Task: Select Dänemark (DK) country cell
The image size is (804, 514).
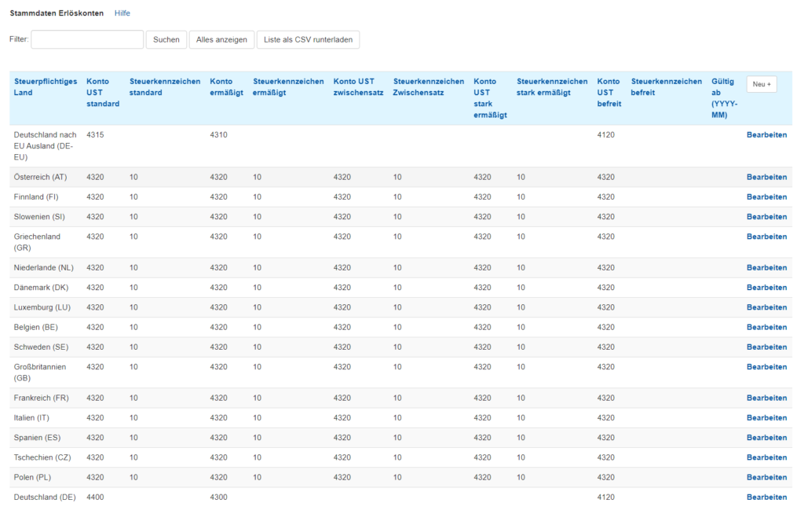Action: click(41, 288)
